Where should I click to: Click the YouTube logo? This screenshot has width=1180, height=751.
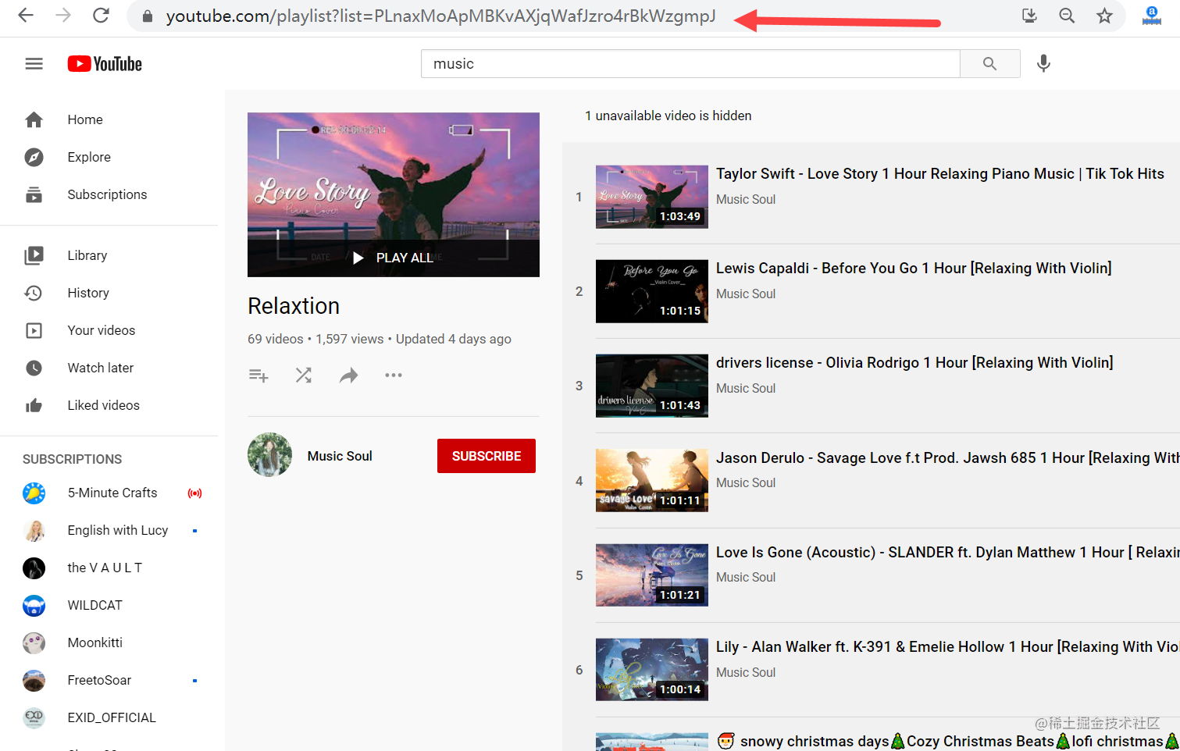105,64
